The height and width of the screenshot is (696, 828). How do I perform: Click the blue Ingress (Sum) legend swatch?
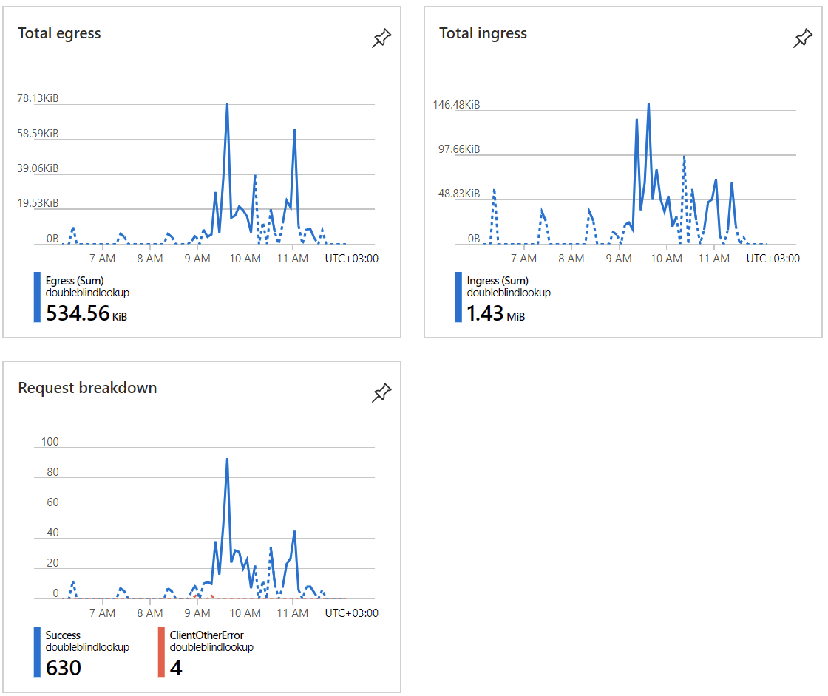click(x=458, y=297)
